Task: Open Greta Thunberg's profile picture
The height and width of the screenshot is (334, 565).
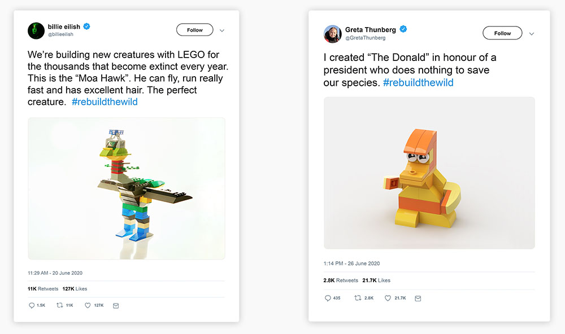Action: click(x=332, y=34)
